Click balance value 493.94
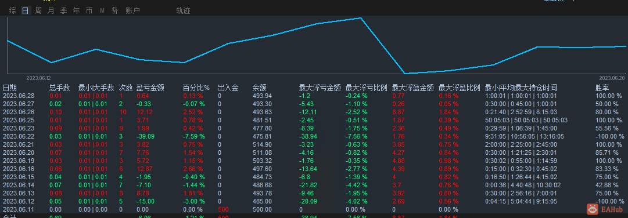 pos(263,96)
